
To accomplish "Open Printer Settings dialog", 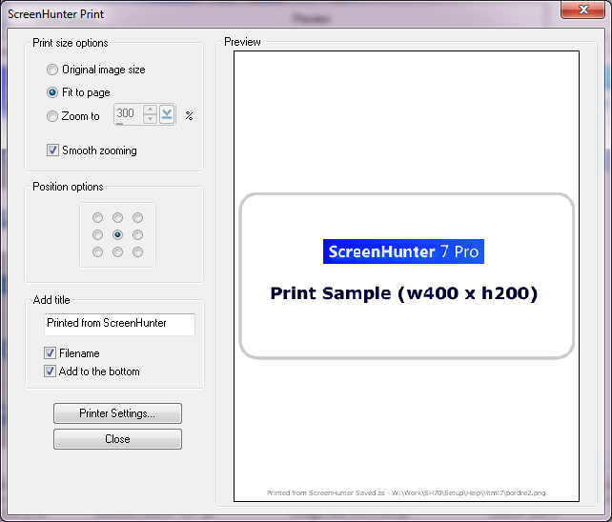I will coord(117,413).
